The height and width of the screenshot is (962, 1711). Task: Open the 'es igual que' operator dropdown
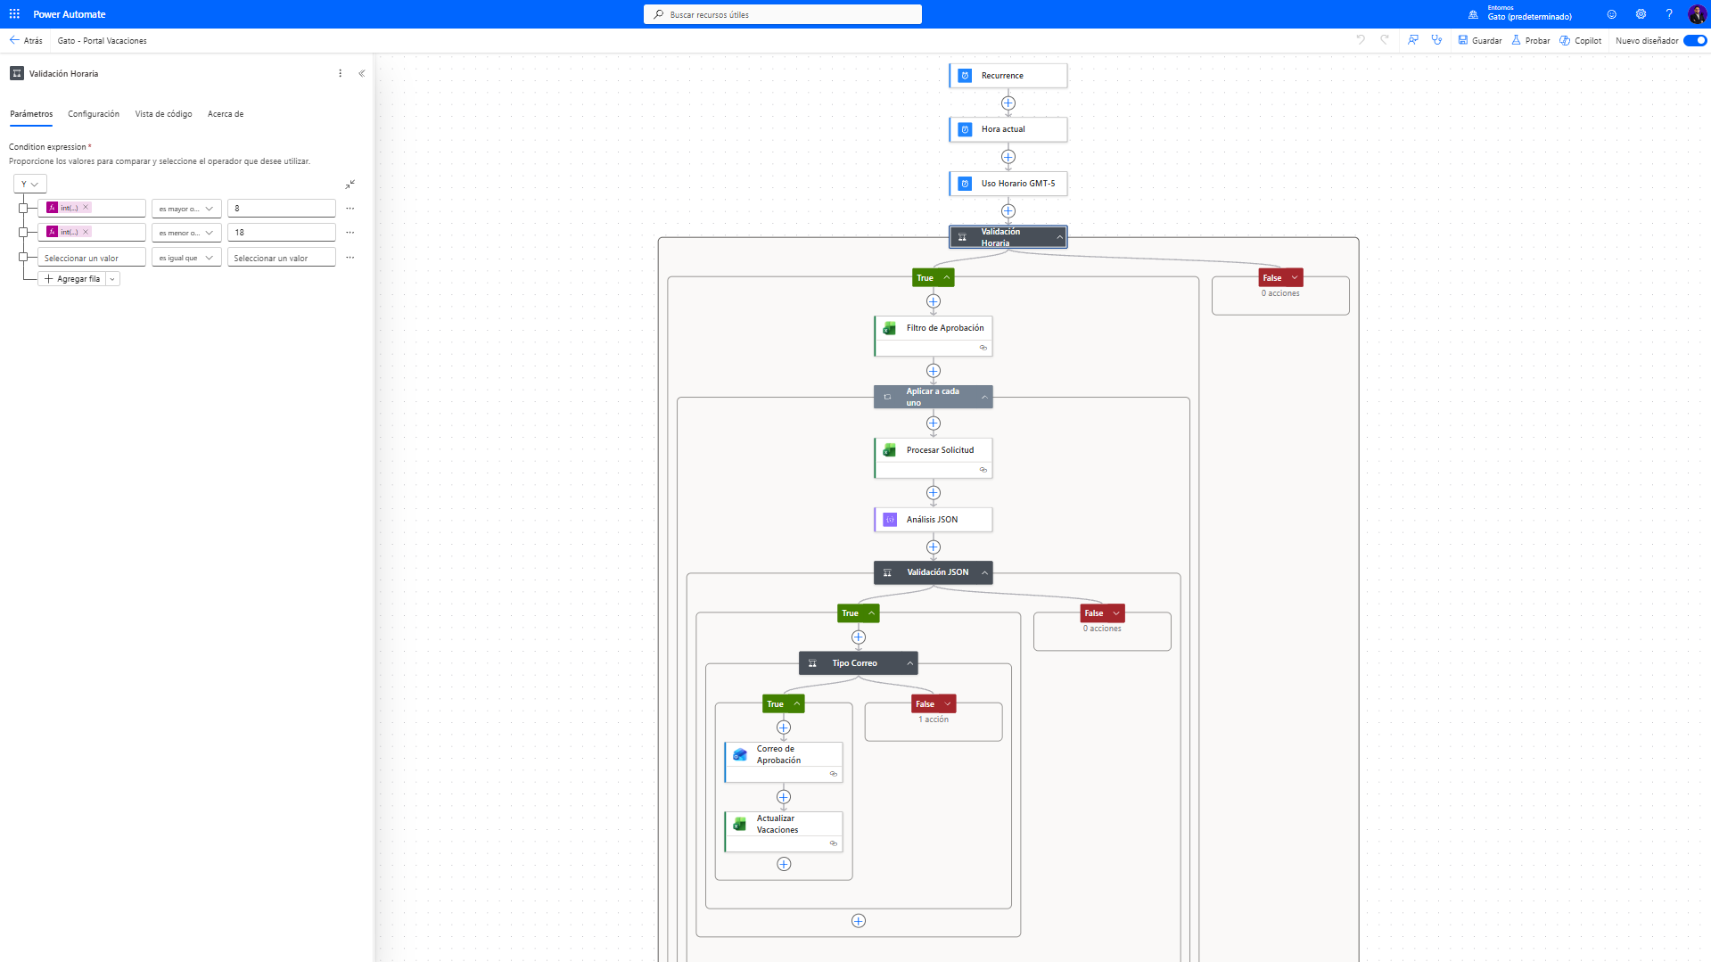tap(186, 258)
